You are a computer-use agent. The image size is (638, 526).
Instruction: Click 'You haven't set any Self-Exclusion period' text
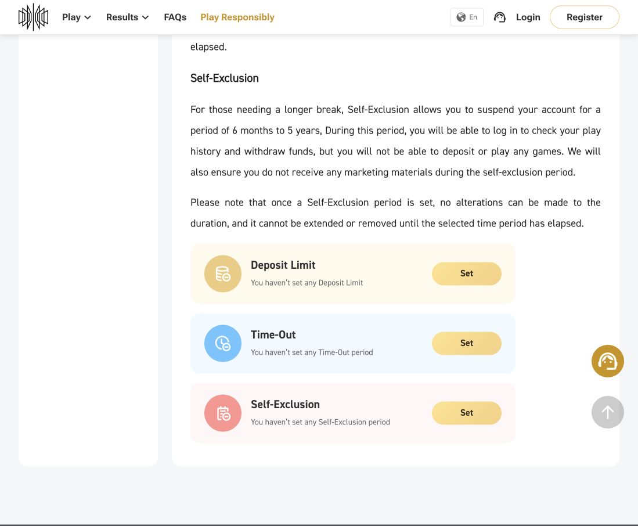(320, 422)
